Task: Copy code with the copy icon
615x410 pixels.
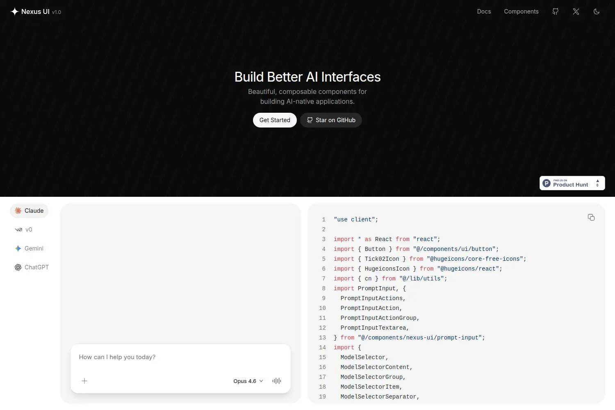Action: [591, 217]
